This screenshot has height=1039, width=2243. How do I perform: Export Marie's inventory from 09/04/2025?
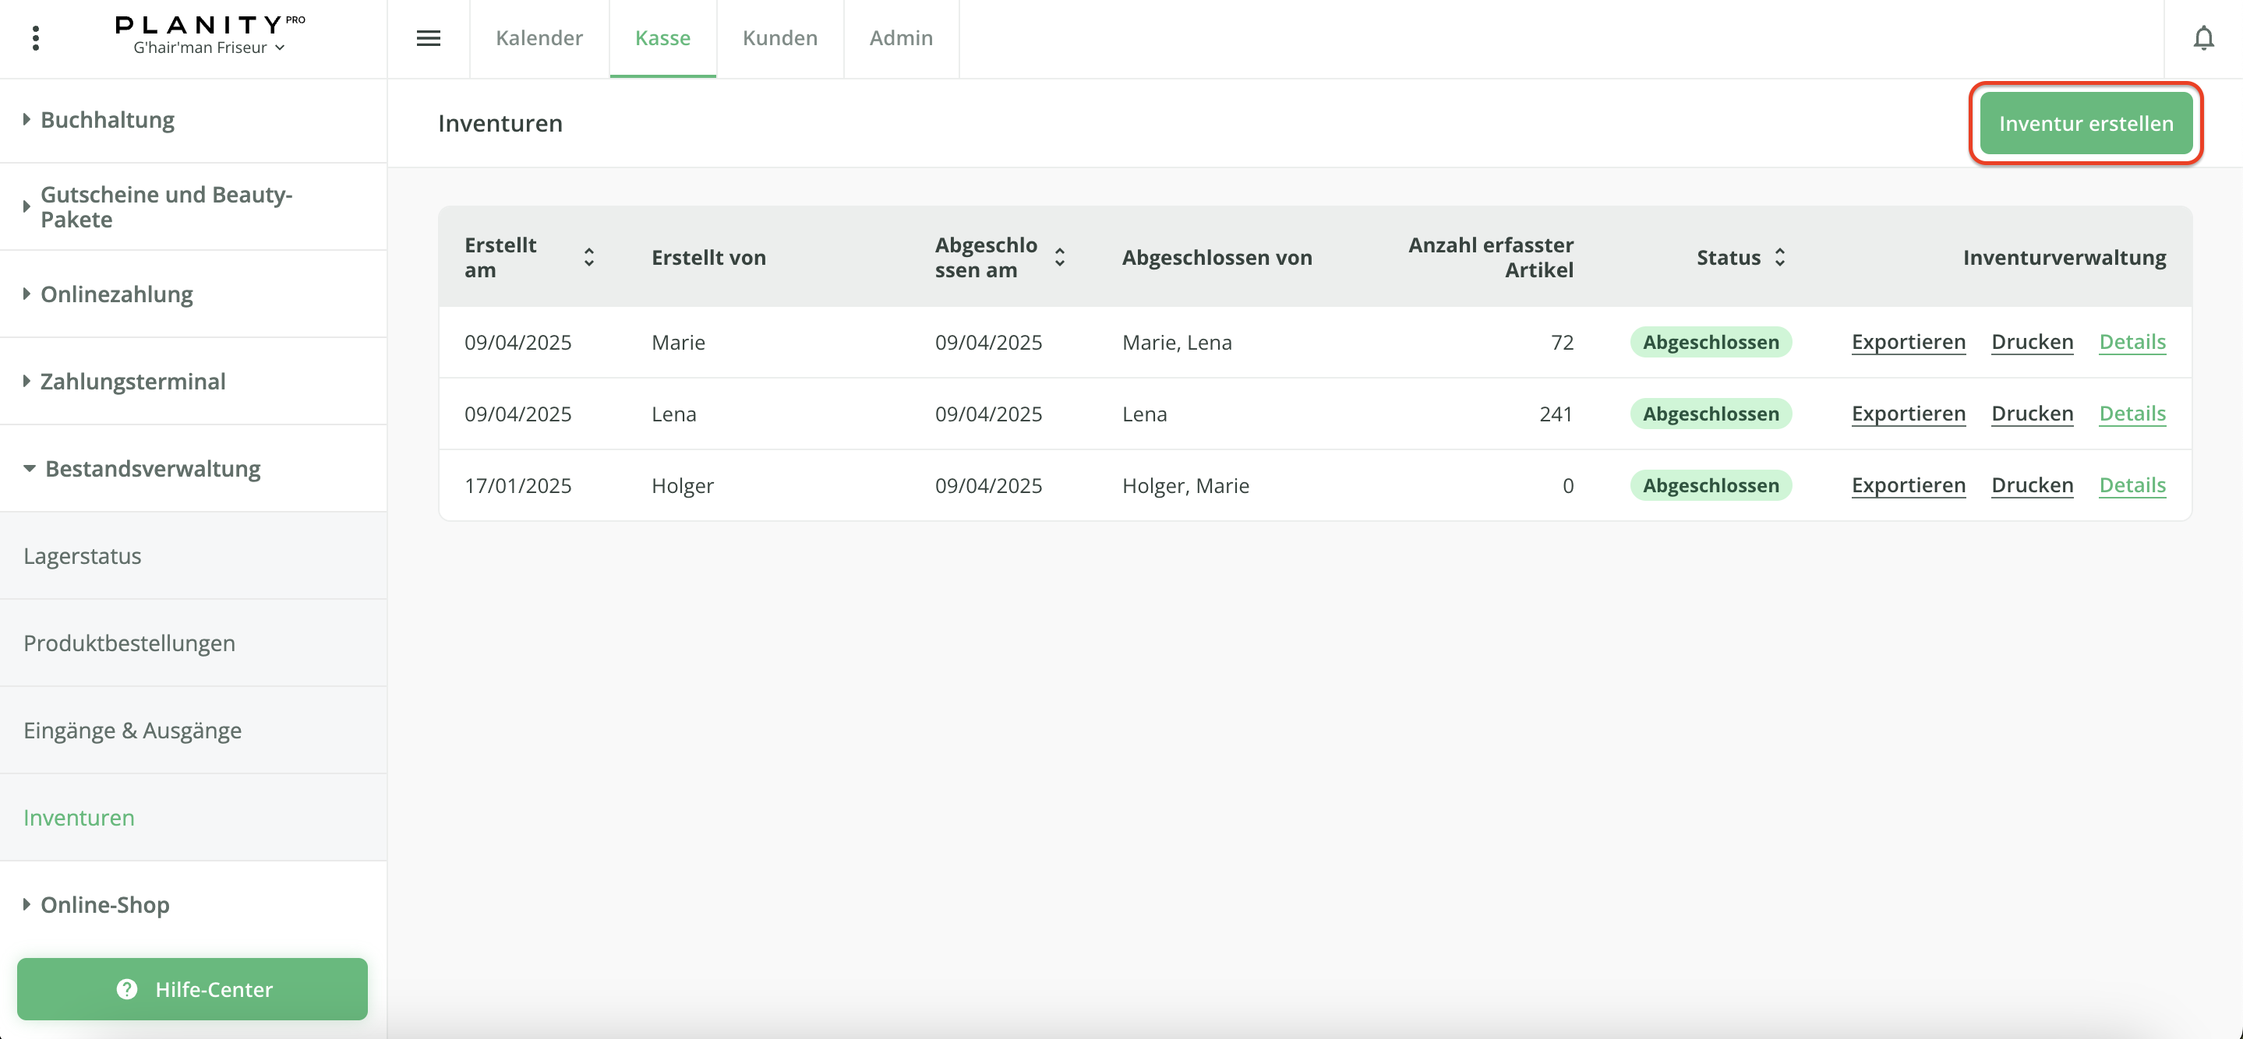click(x=1908, y=342)
